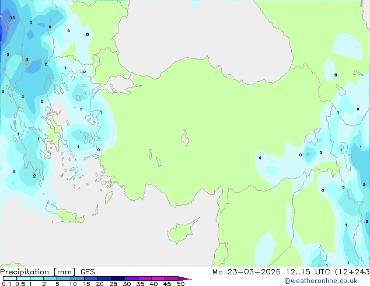Click the "Mo 23-03-2026" date text
Viewport: 370px width, 286px height.
click(246, 272)
